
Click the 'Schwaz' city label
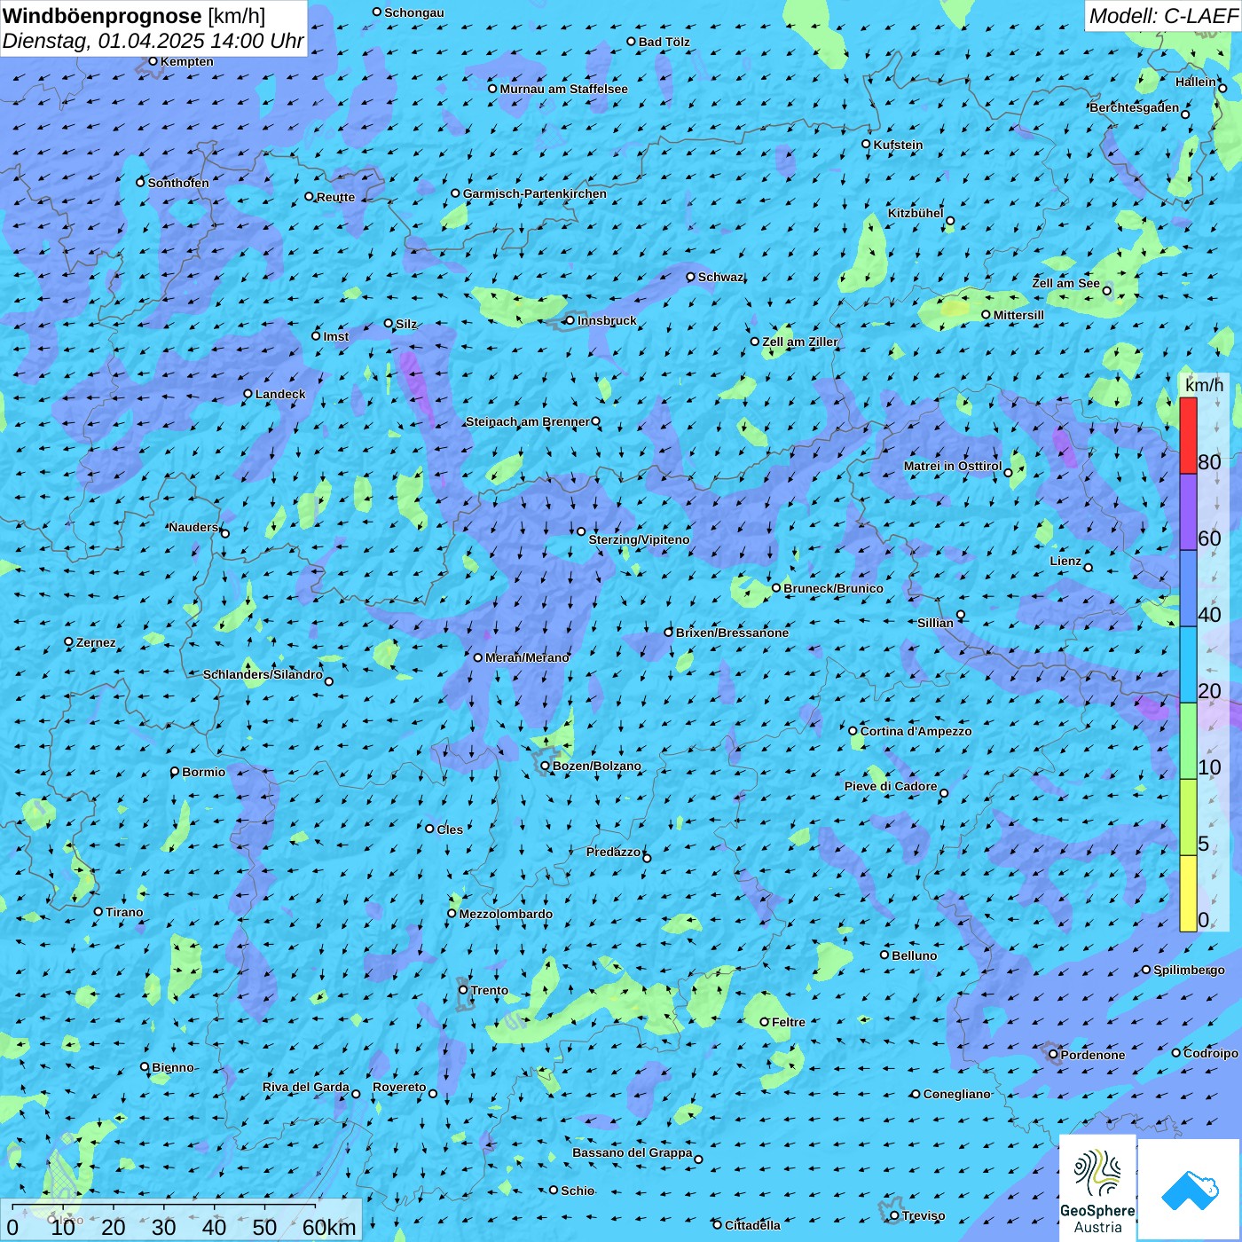click(x=720, y=277)
